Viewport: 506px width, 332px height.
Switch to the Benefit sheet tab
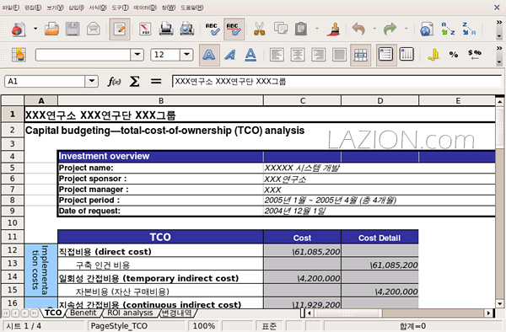coord(83,313)
